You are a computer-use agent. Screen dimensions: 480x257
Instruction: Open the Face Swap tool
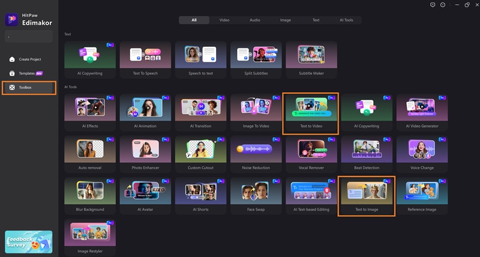click(256, 196)
